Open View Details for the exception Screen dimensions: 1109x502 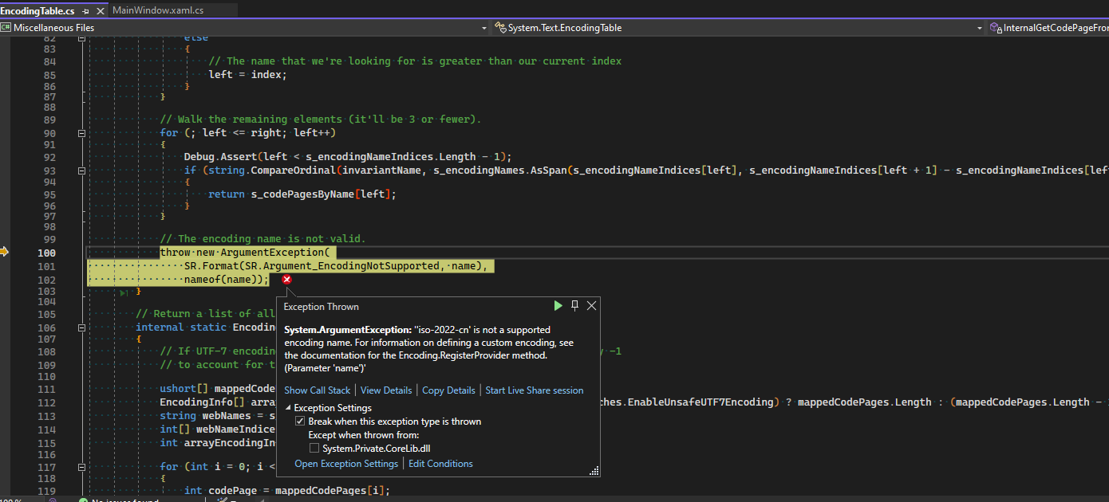click(386, 390)
